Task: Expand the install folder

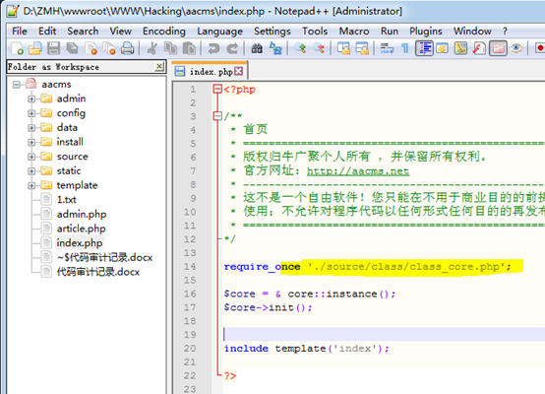Action: [x=31, y=143]
